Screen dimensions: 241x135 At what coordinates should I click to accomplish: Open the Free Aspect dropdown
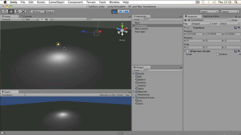point(13,95)
